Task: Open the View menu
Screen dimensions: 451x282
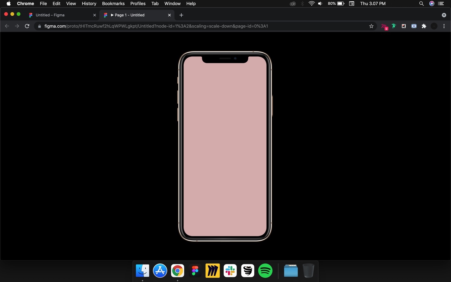Action: click(71, 3)
